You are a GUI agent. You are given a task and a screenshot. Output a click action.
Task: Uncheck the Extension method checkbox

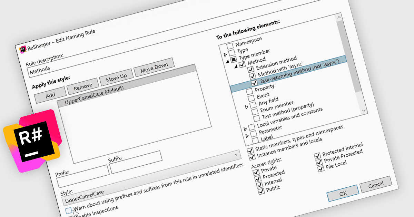[251, 70]
